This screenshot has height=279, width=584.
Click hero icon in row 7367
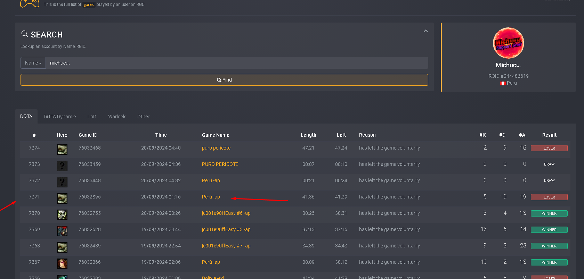pyautogui.click(x=62, y=264)
